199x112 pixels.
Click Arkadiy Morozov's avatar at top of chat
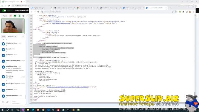coord(3,44)
